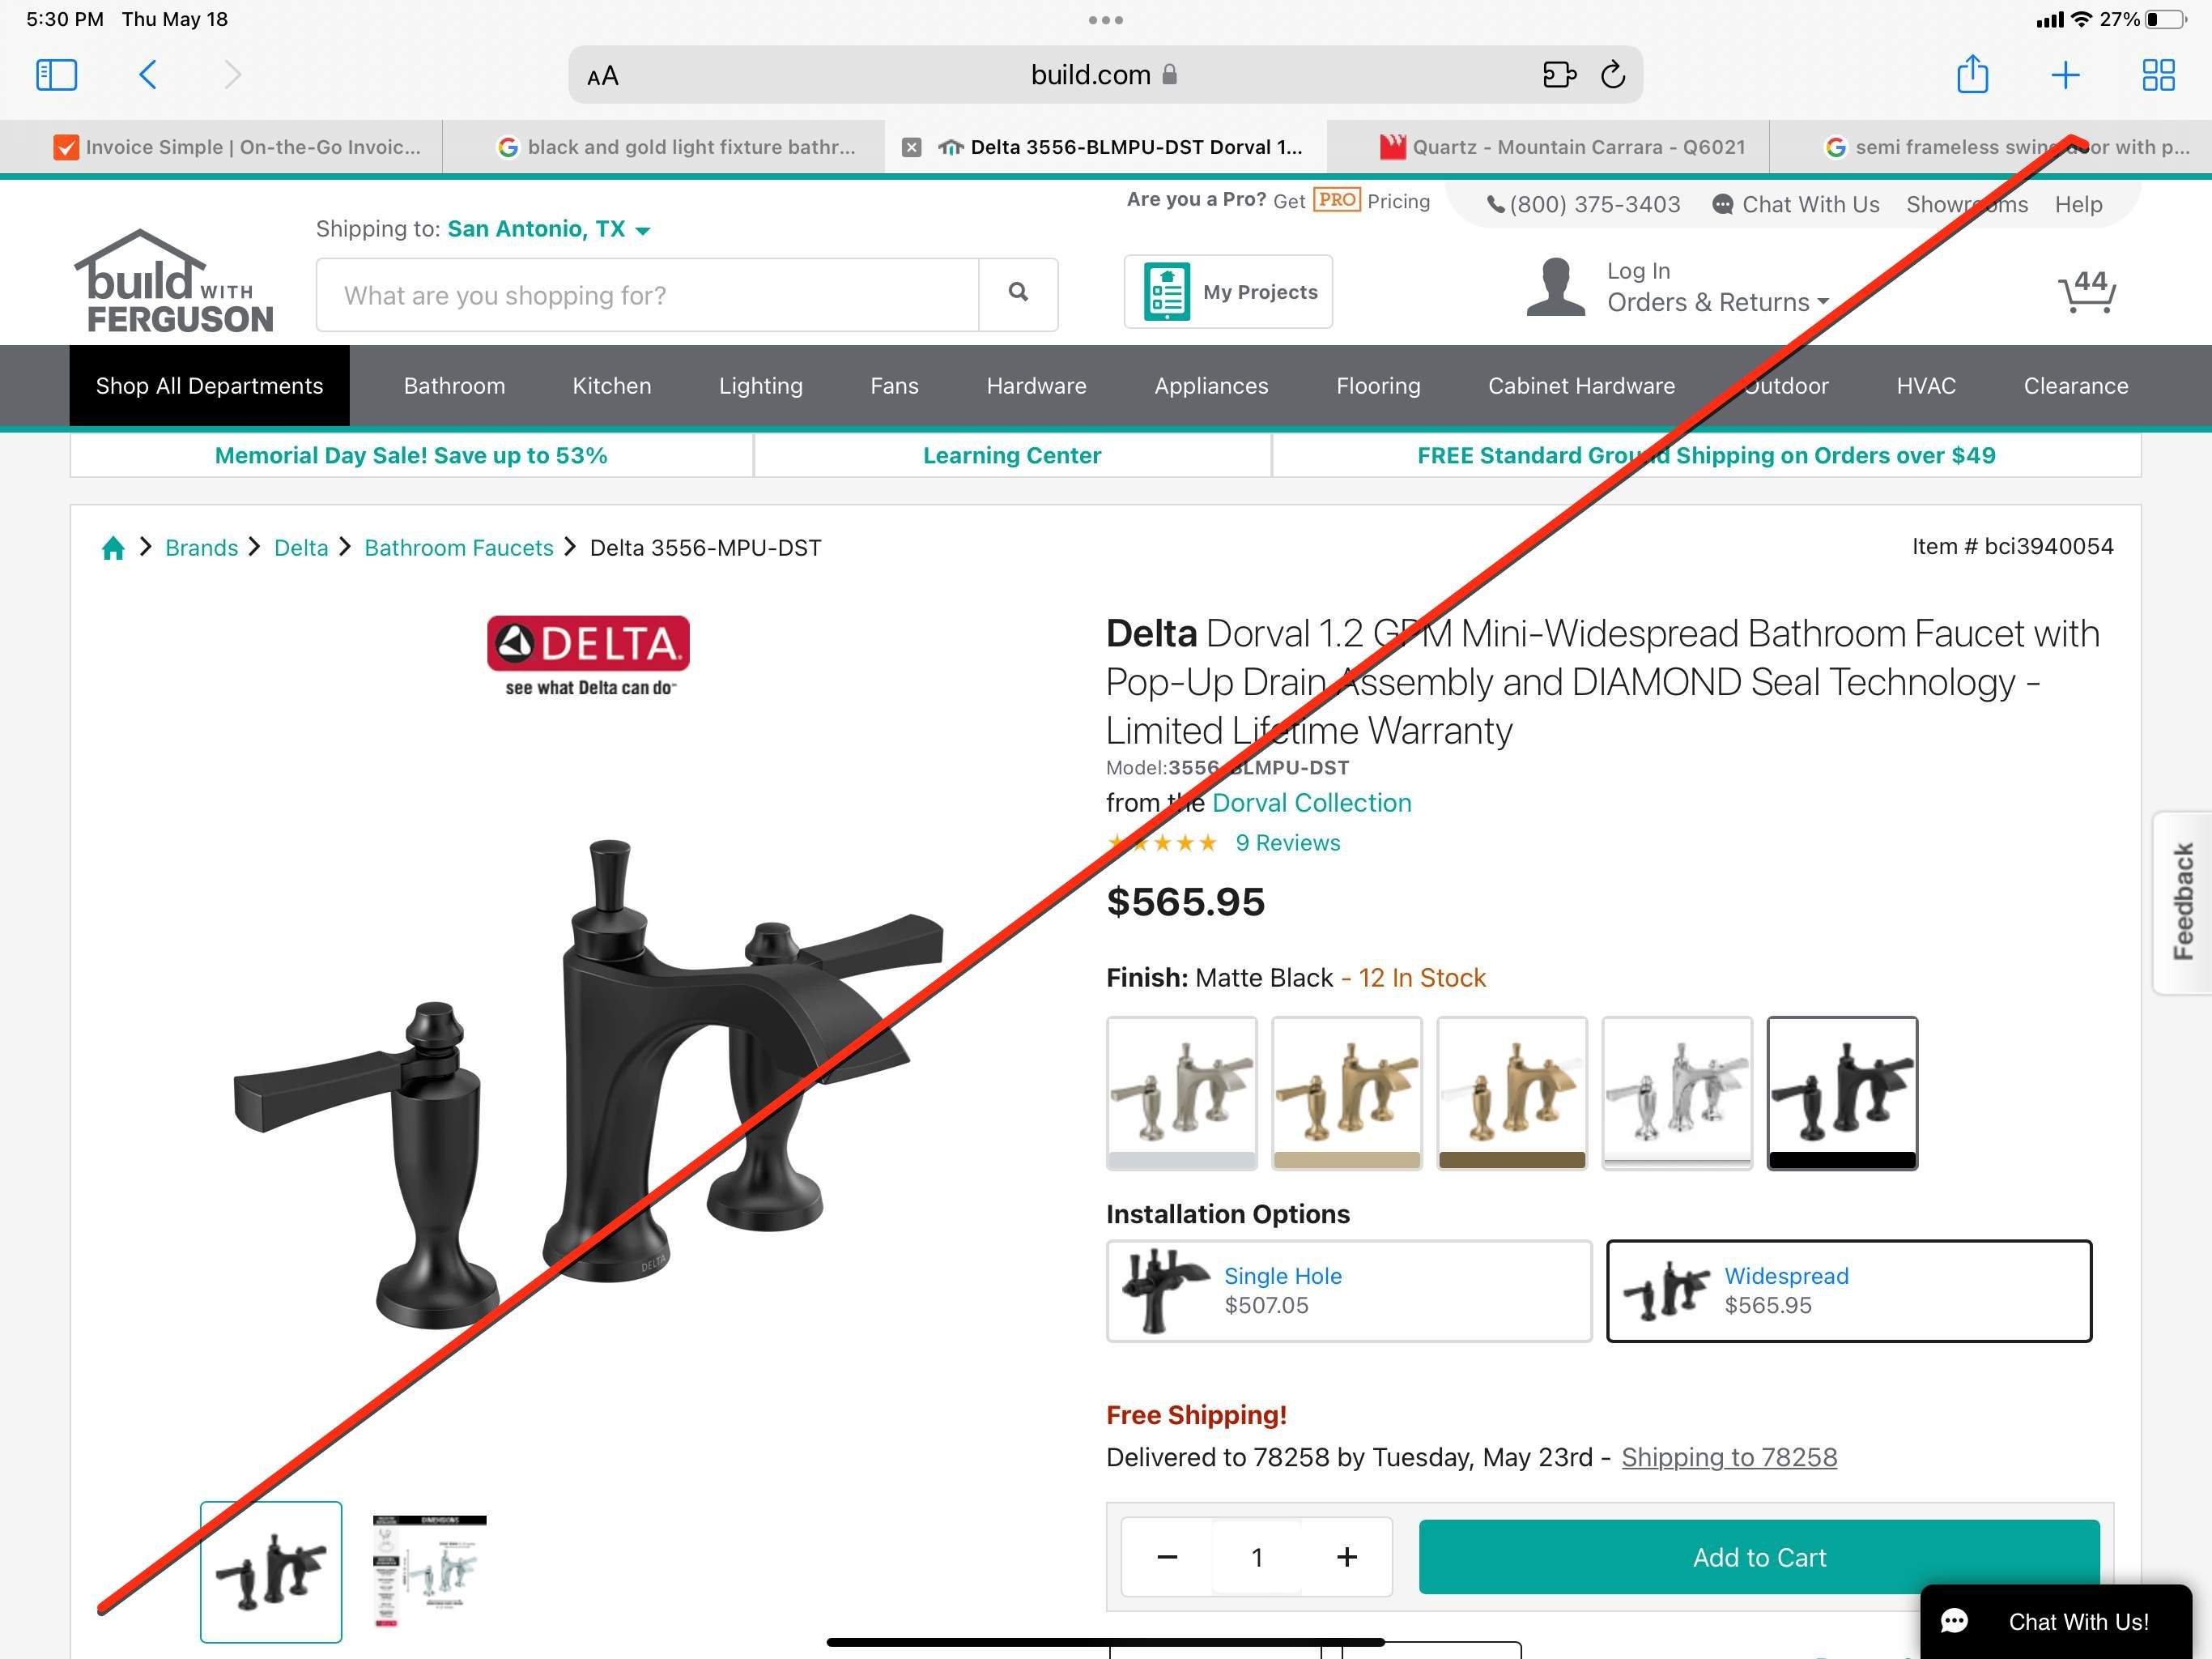This screenshot has height=1659, width=2212.
Task: Open shopping cart with 44 items
Action: [2087, 291]
